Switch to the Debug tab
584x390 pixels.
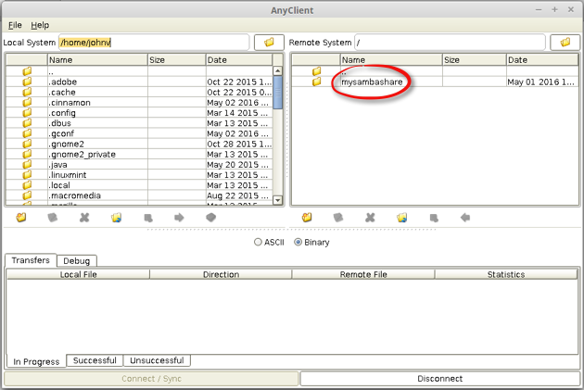[x=76, y=261]
